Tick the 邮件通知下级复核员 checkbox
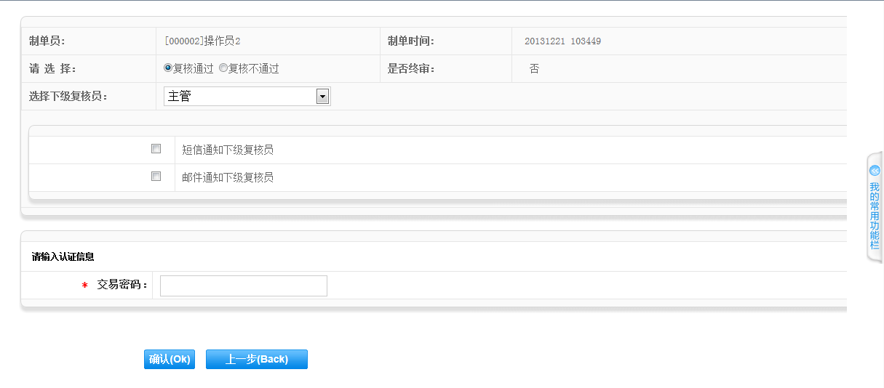The width and height of the screenshot is (884, 388). tap(156, 177)
